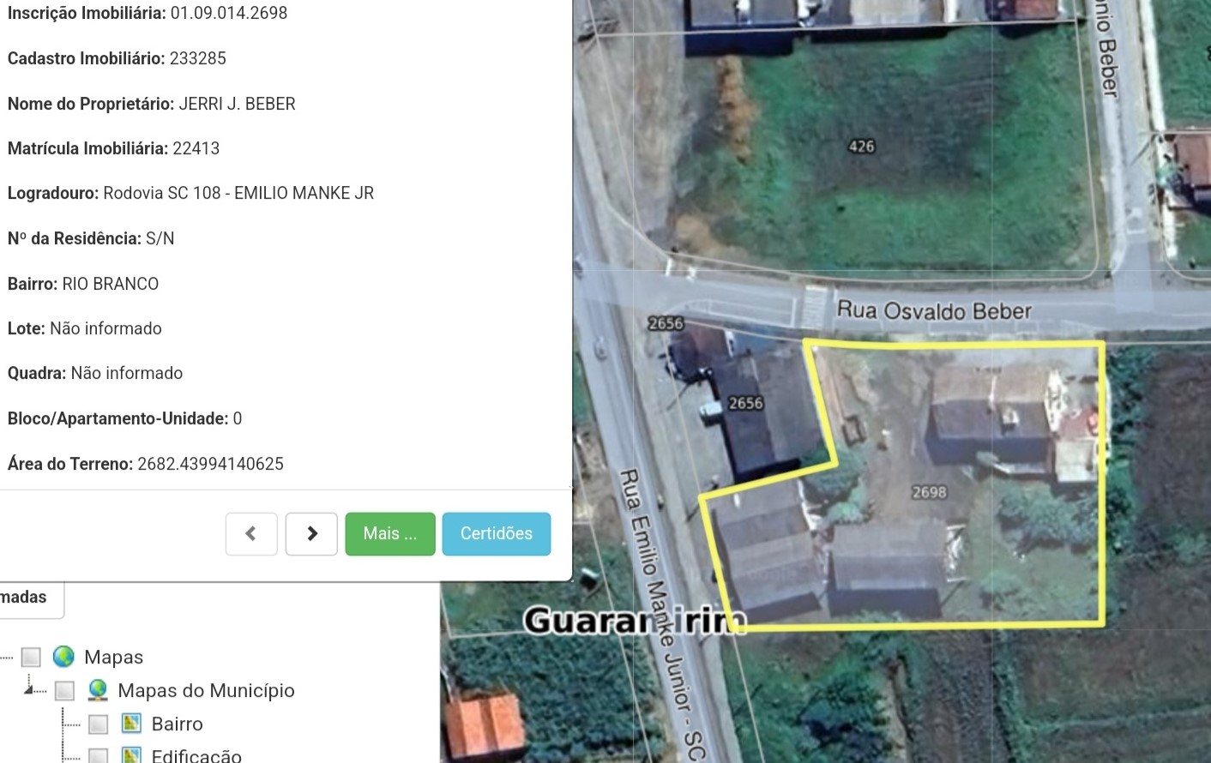1211x763 pixels.
Task: Click the globe icon beside Mapas do Município
Action: click(98, 690)
